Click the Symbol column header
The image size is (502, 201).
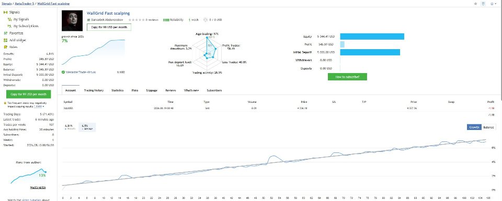68,102
